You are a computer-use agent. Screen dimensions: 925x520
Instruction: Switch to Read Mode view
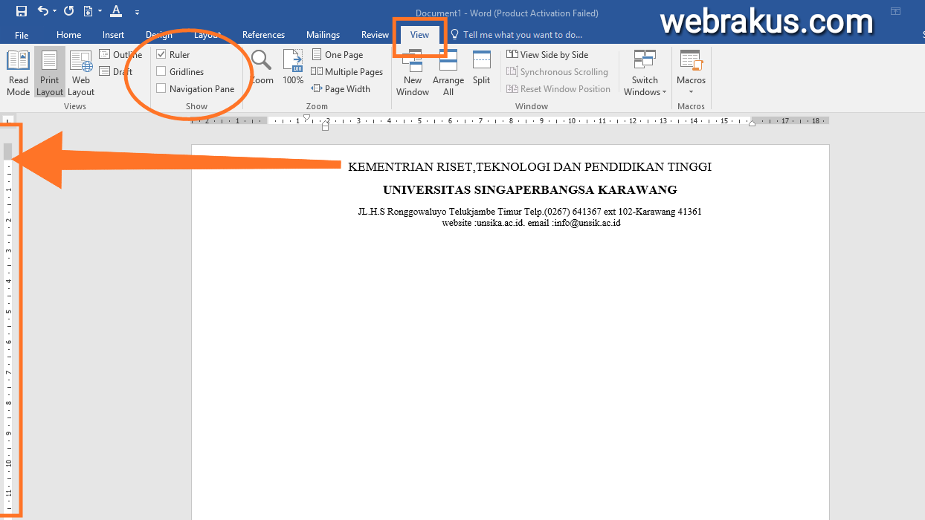tap(18, 71)
